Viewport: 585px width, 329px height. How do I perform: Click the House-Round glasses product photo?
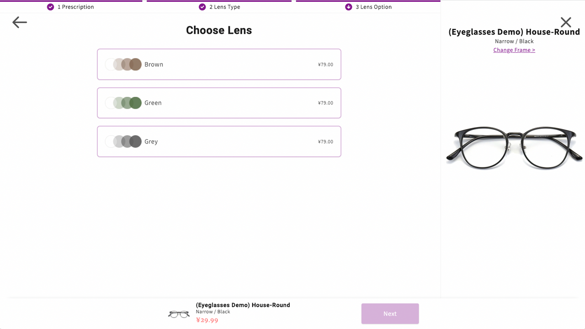coord(513,147)
